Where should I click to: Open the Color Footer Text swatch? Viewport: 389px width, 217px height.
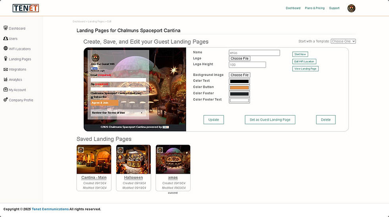(239, 100)
